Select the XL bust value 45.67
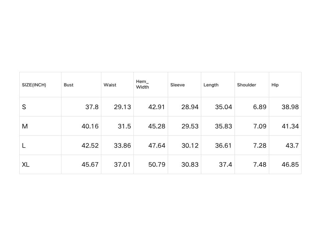The height and width of the screenshot is (239, 319). [90, 165]
